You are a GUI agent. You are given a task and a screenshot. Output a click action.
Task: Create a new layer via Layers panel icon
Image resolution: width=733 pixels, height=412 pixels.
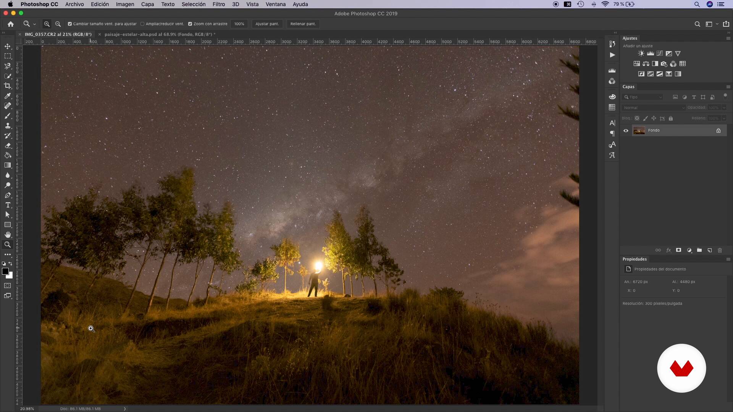pyautogui.click(x=709, y=250)
